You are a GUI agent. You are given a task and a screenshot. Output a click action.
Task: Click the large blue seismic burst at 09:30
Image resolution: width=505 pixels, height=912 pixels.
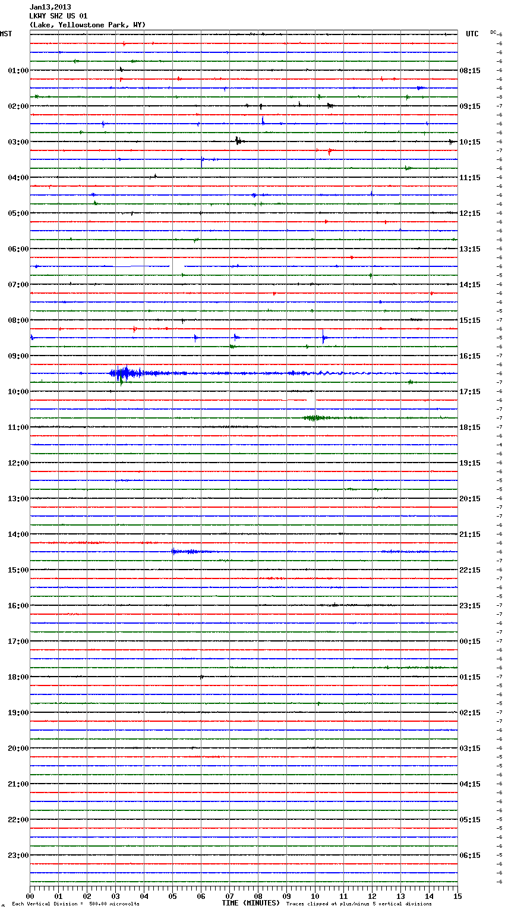point(125,373)
